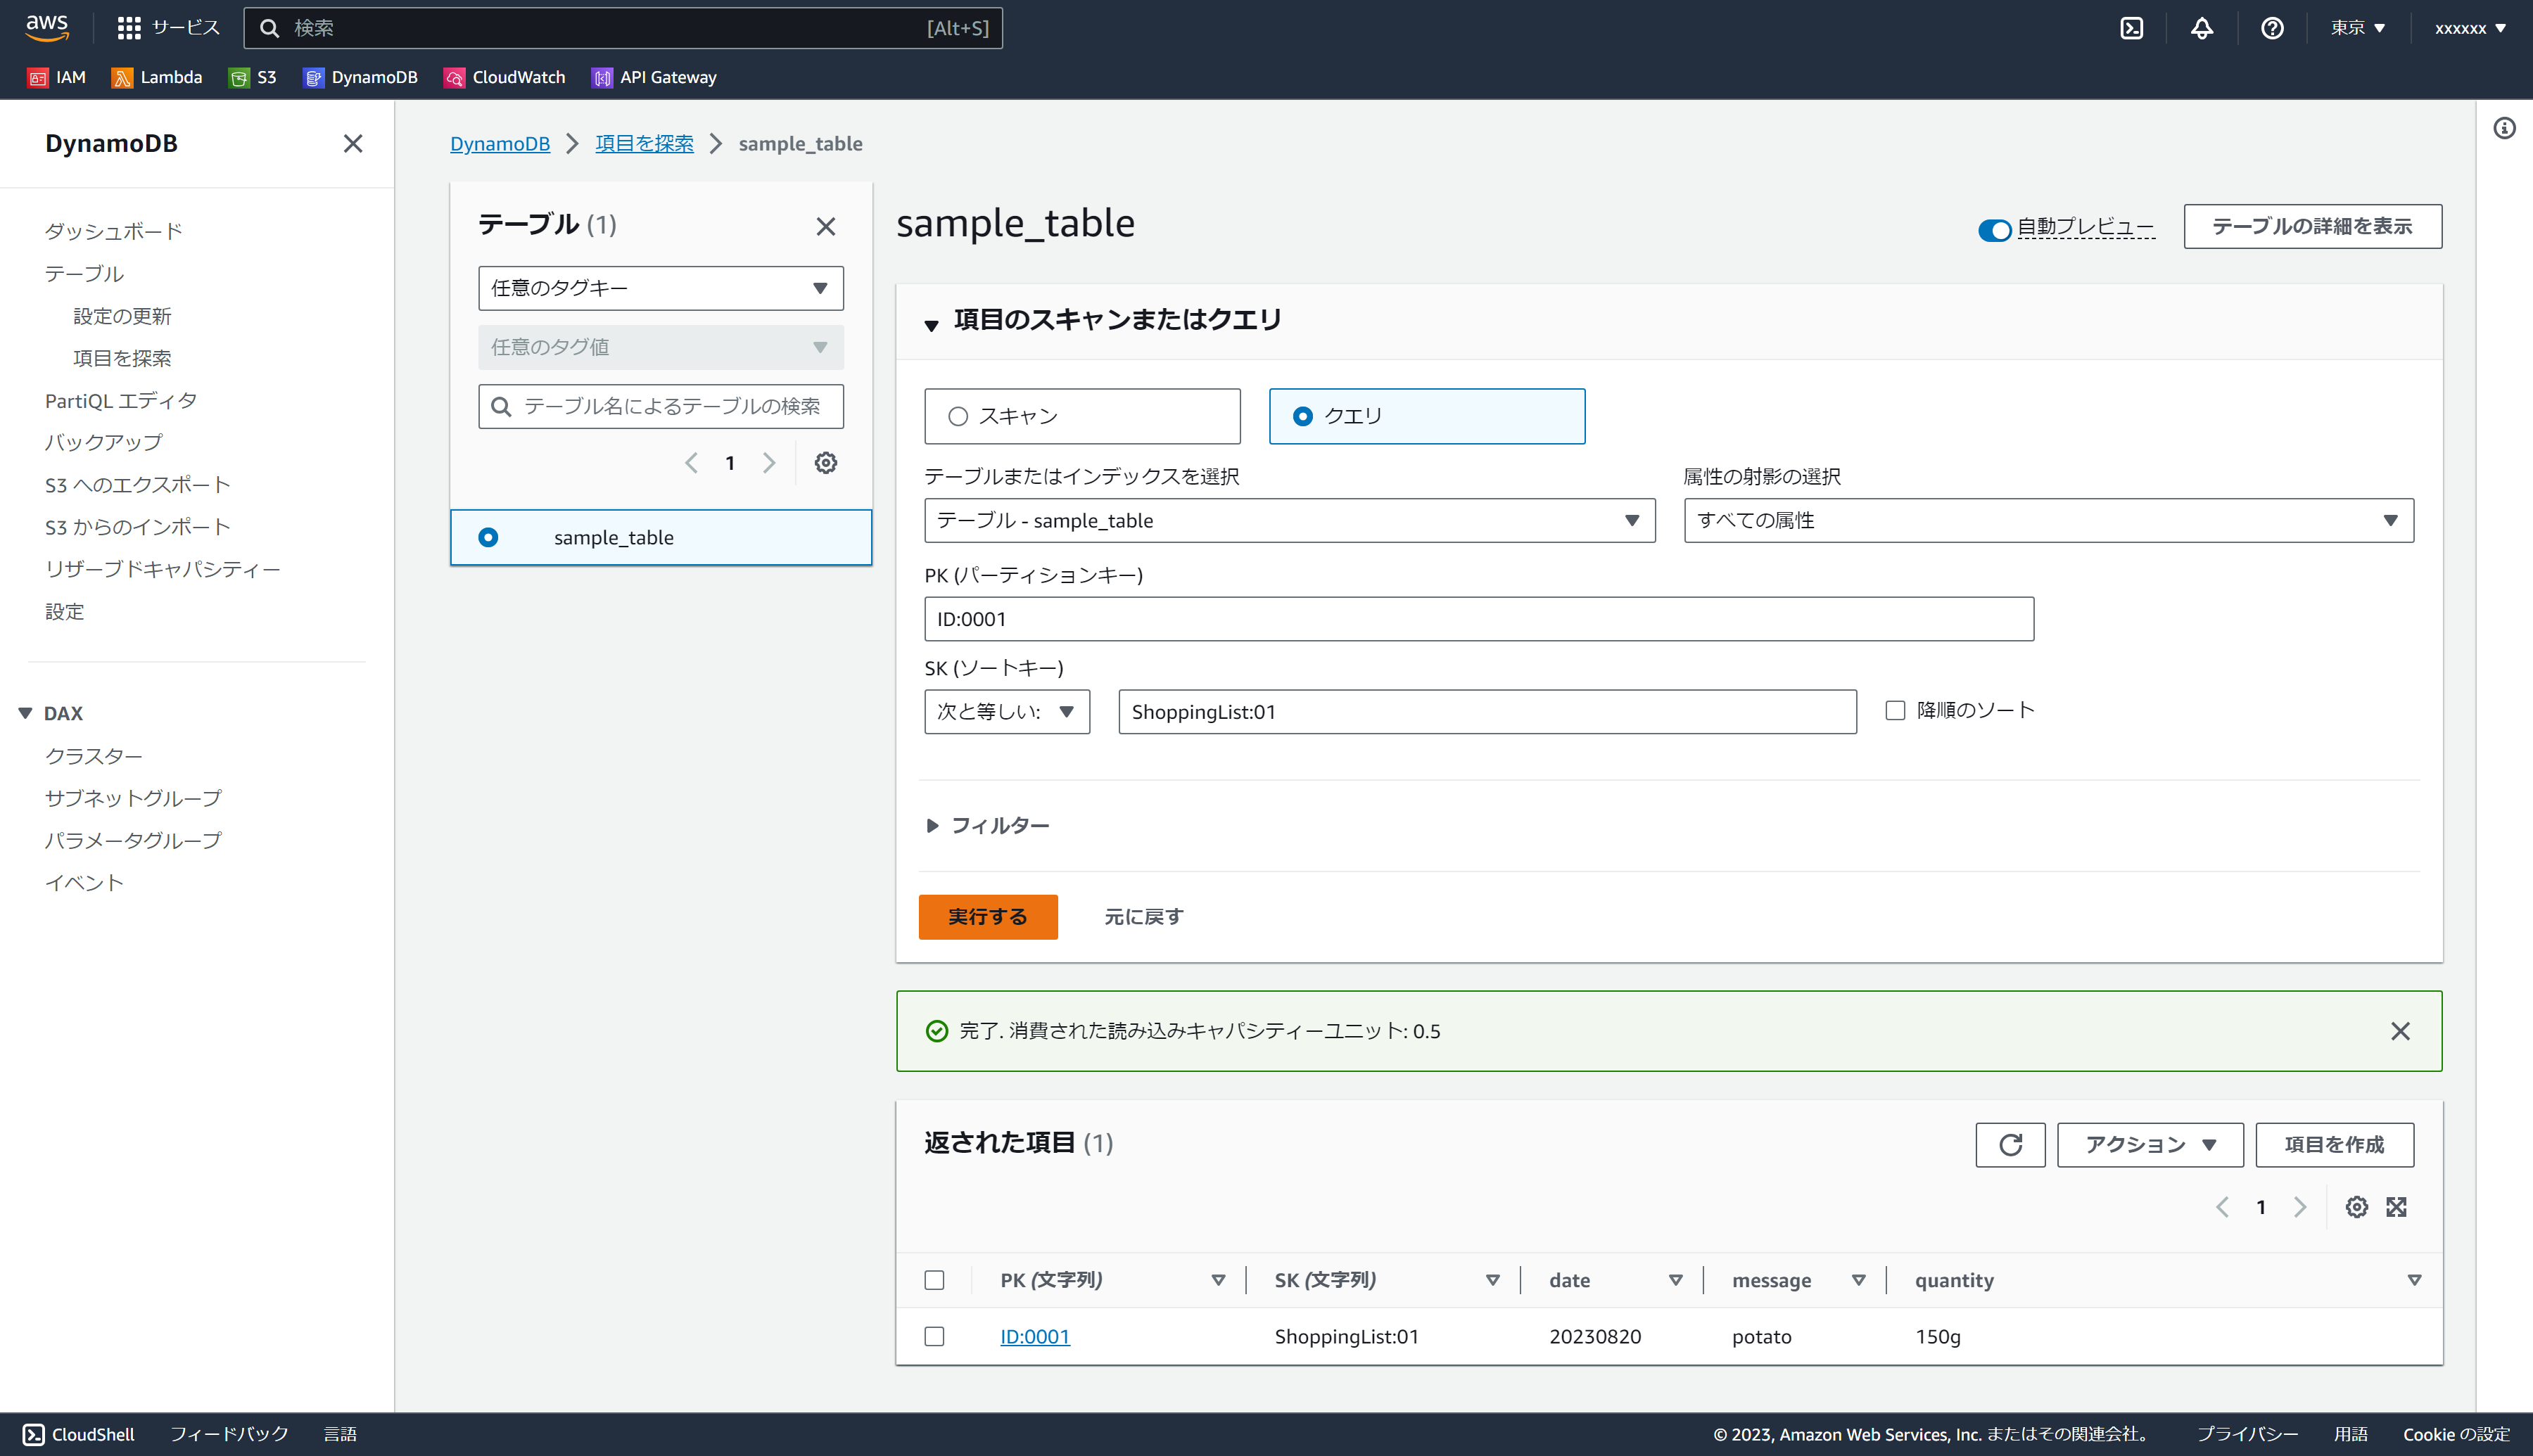Open Tables in side navigation
2533x1456 pixels.
pyautogui.click(x=84, y=273)
